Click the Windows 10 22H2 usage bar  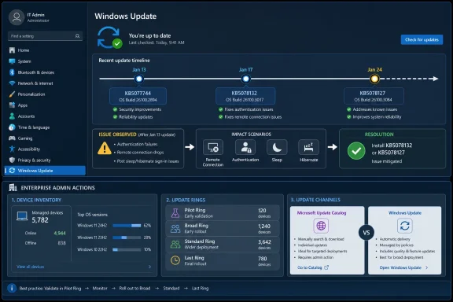(127, 249)
